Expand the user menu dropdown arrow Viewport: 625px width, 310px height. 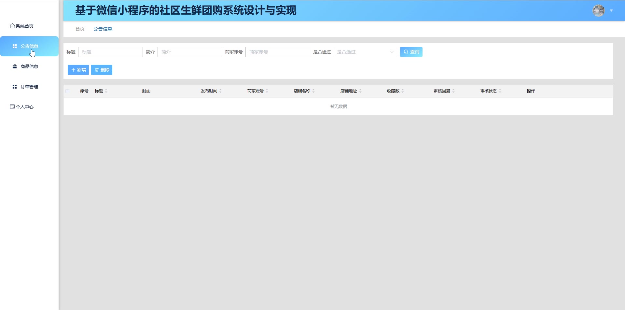(611, 11)
